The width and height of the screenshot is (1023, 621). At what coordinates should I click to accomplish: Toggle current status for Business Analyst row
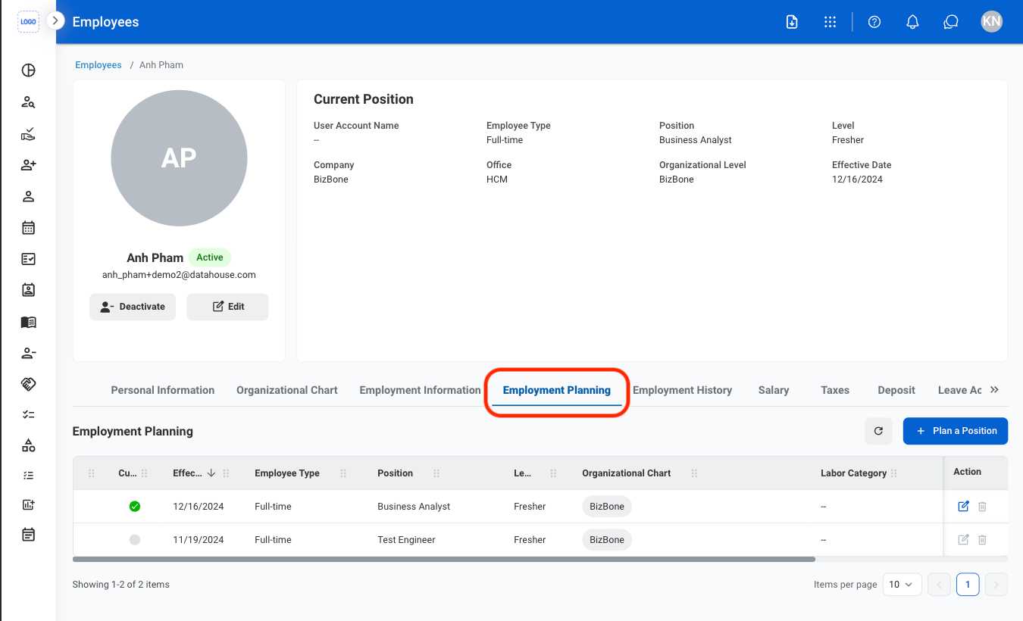135,507
